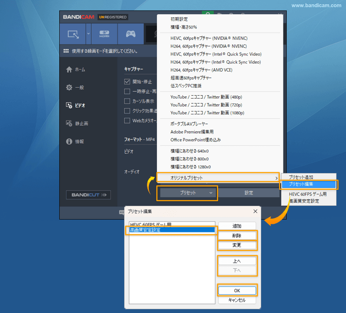Confirm the preset dialog with OK
The width and height of the screenshot is (346, 313).
(x=237, y=291)
